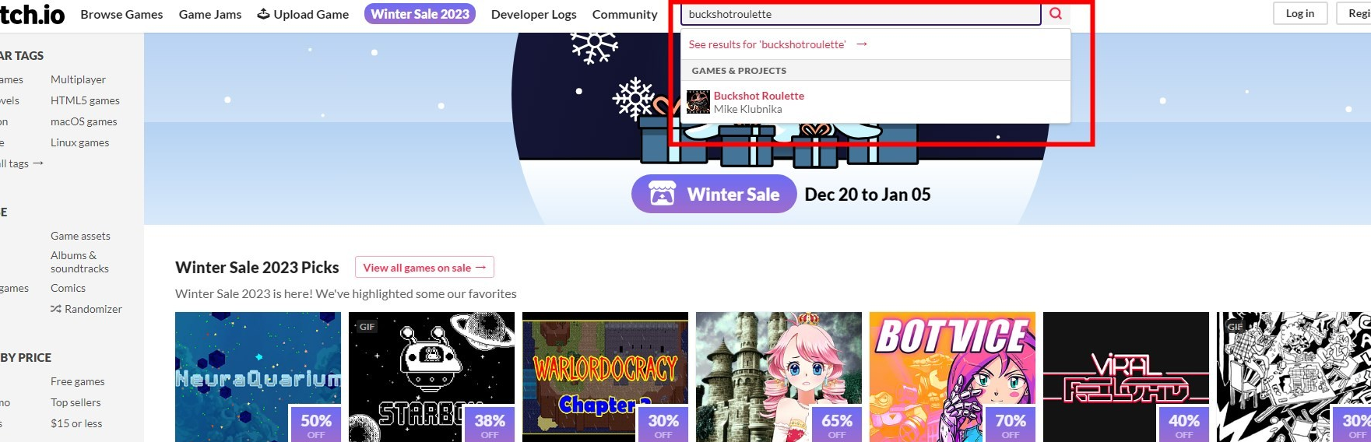The image size is (1371, 442).
Task: Click the itch.io logo
Action: (x=31, y=14)
